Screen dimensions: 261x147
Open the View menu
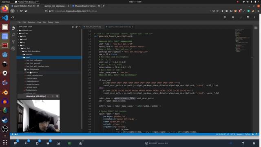tap(39, 22)
